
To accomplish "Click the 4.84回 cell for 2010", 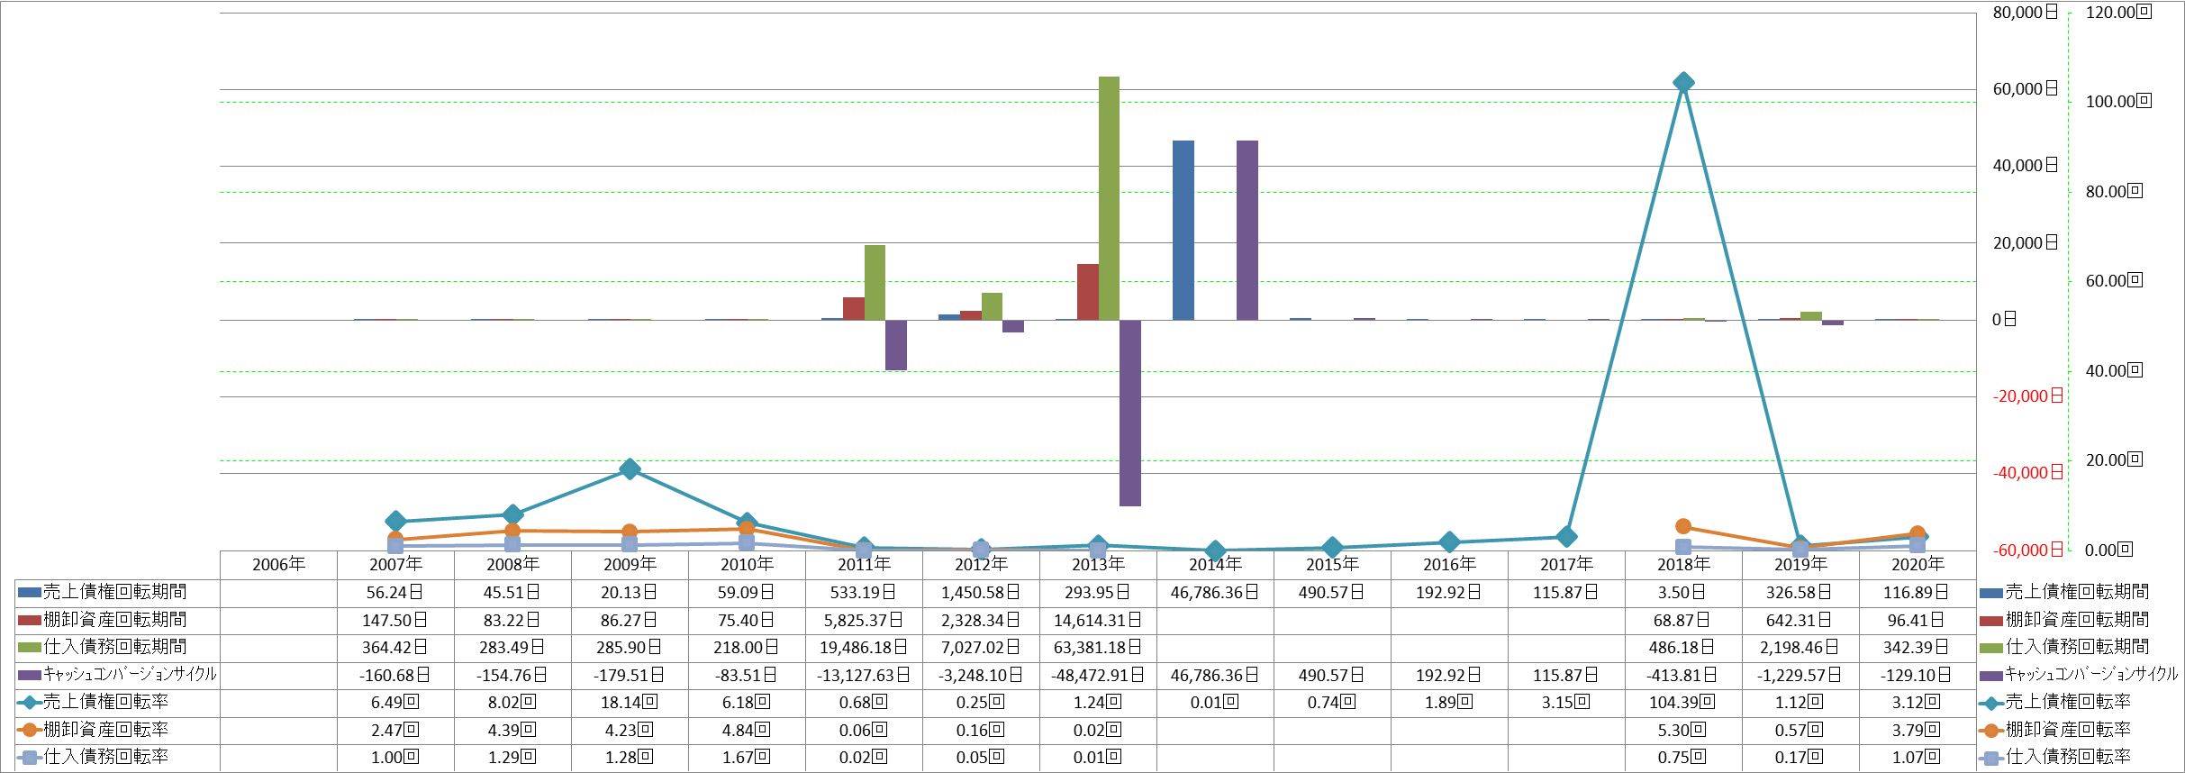I will [747, 730].
